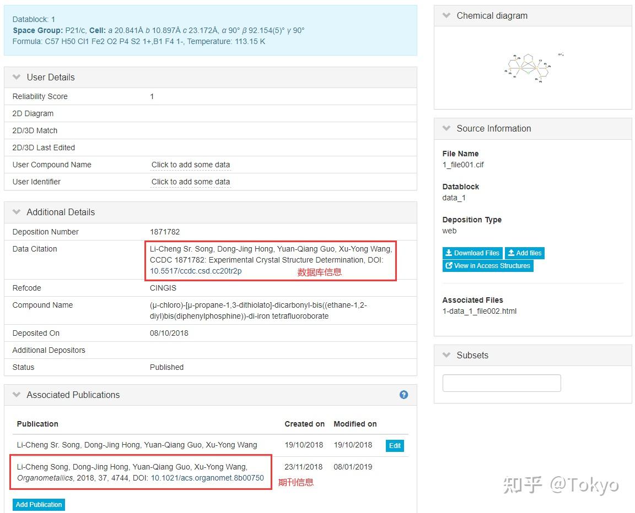
Task: Add data to User Compound Name
Action: point(191,165)
